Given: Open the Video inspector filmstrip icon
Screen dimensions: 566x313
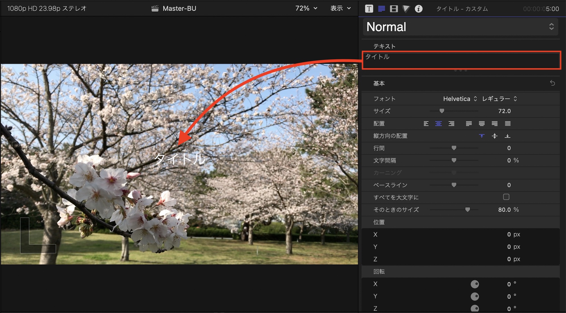Looking at the screenshot, I should [394, 9].
